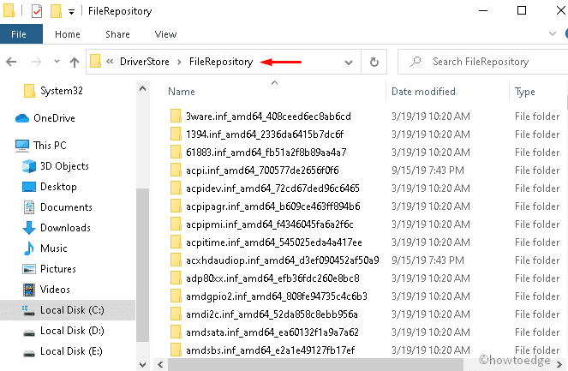Image resolution: width=568 pixels, height=371 pixels.
Task: Select the Music folder in sidebar
Action: pyautogui.click(x=53, y=248)
